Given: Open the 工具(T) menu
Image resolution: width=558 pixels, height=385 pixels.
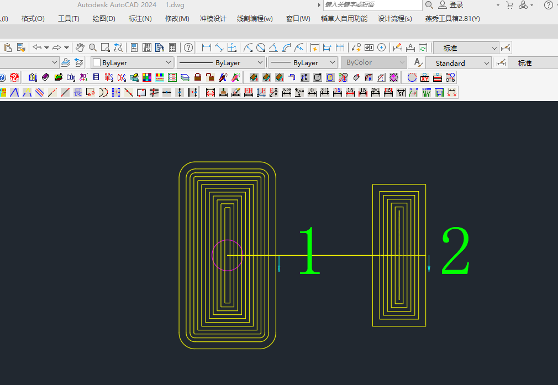Looking at the screenshot, I should tap(69, 18).
